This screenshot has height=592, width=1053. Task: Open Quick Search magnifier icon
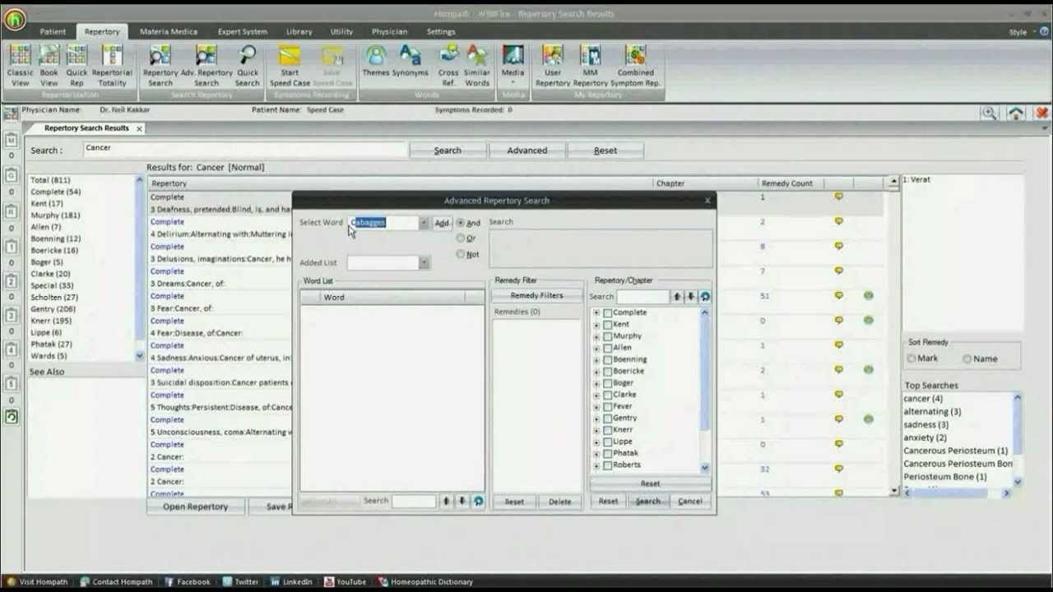[x=247, y=66]
